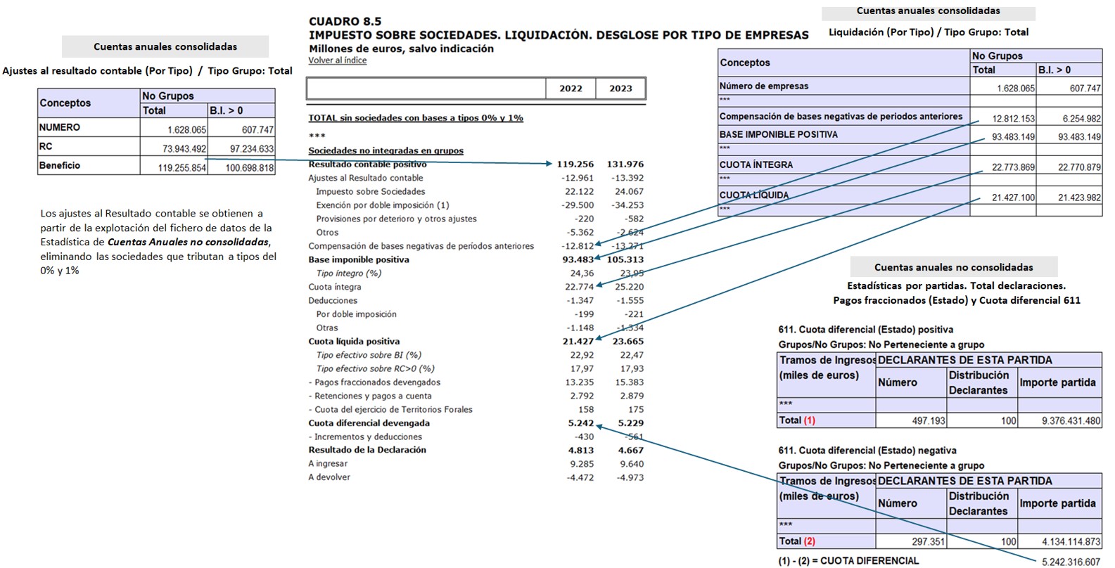Select the 'BASE IMPONIBLE POSITIVA' table row label
The image size is (1115, 568).
[778, 134]
